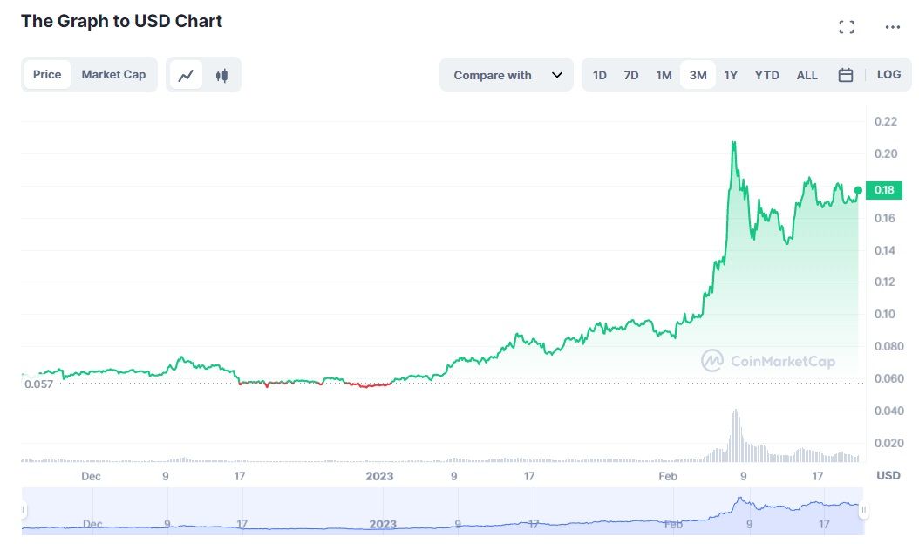919x544 pixels.
Task: Show ALL time price history
Action: pyautogui.click(x=807, y=76)
